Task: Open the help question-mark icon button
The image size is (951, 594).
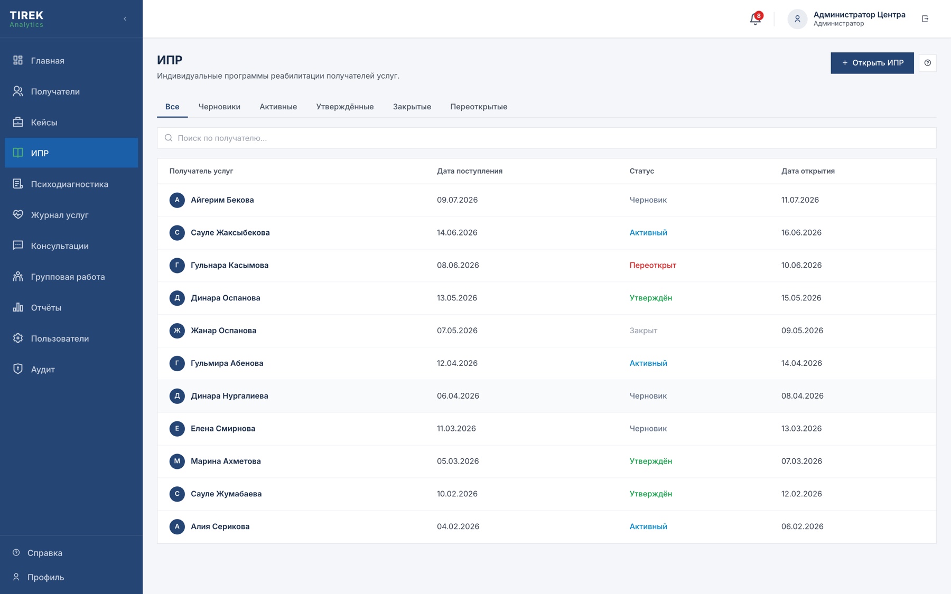Action: coord(927,63)
